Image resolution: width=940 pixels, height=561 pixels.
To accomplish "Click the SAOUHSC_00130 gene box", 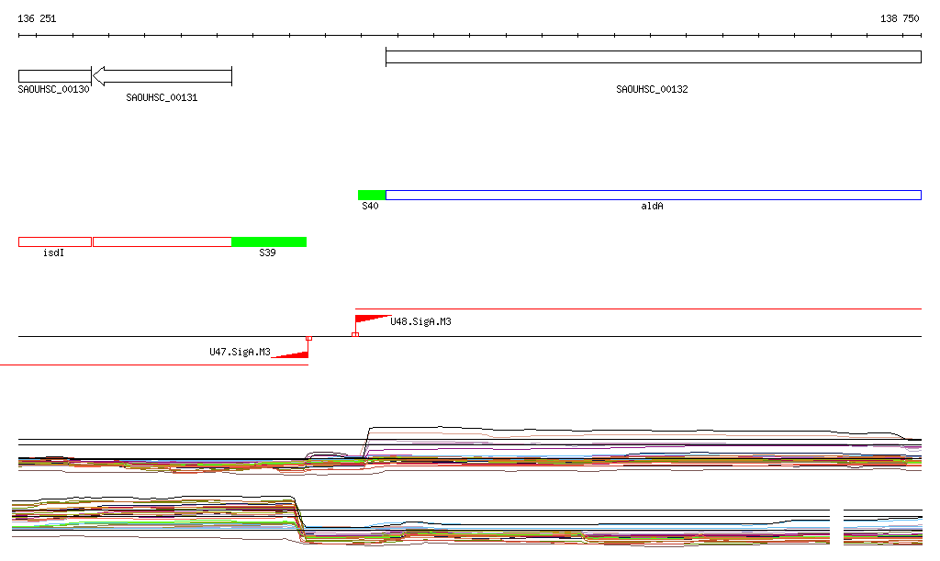I will tap(54, 76).
